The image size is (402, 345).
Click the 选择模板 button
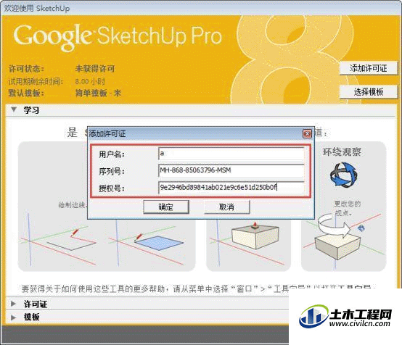[369, 91]
